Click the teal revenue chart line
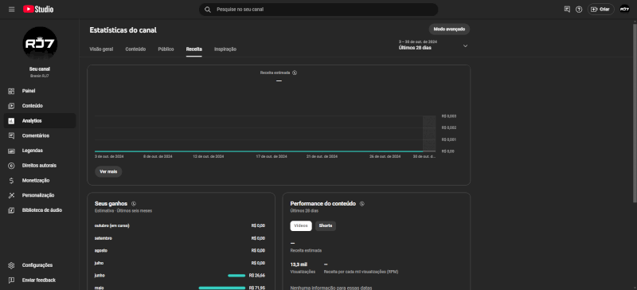 tap(259, 151)
